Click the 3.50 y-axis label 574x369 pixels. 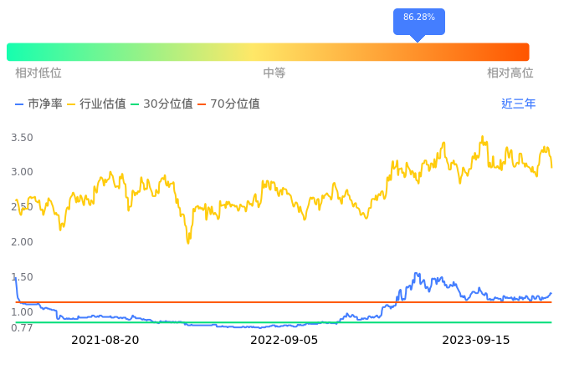point(22,137)
